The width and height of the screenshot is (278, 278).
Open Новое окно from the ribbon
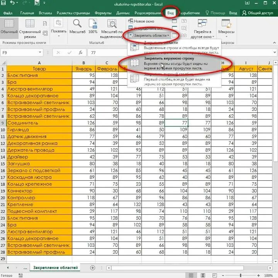(x=141, y=21)
